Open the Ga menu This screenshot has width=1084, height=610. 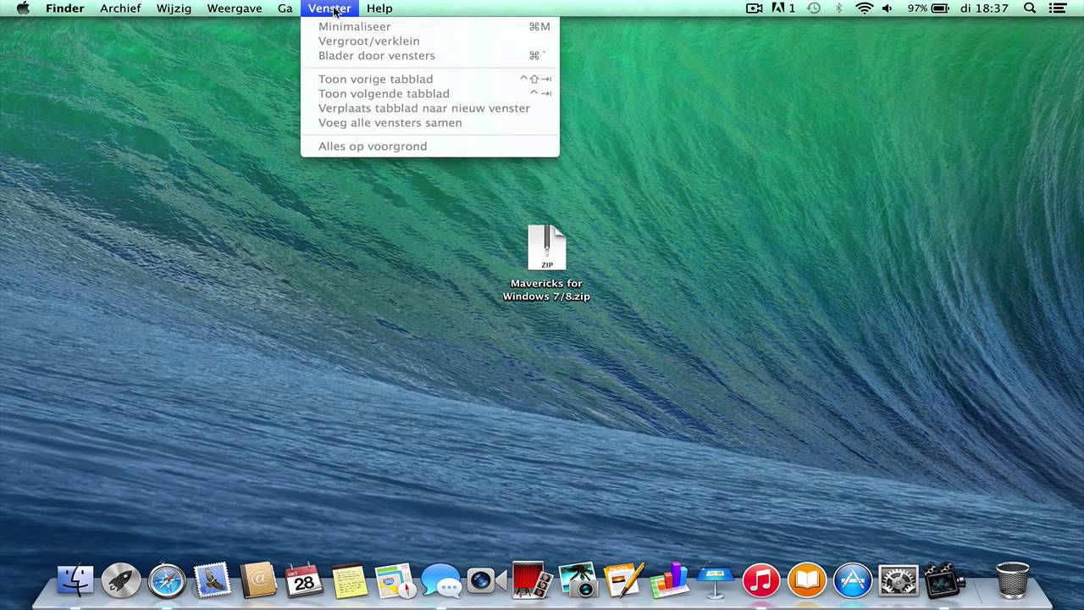(285, 8)
